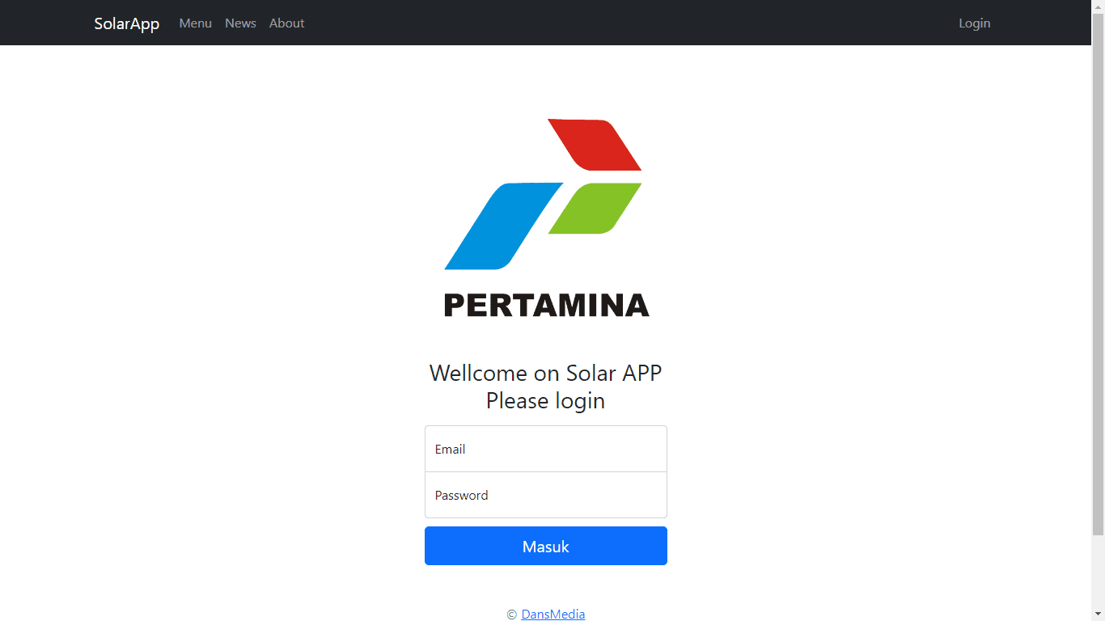Click the blue Masuk button

(546, 546)
